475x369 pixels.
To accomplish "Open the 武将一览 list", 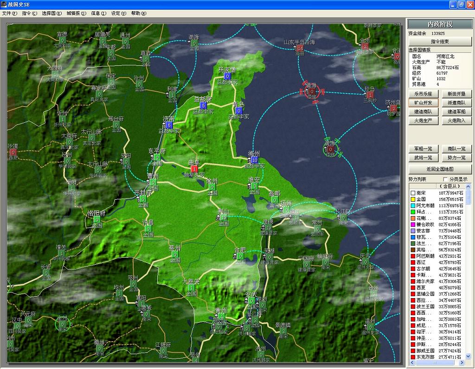I will [423, 158].
